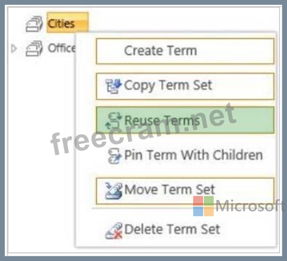Viewport: 287px width, 261px height.
Task: Click the Microsoft logo watermark
Action: 203,206
